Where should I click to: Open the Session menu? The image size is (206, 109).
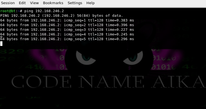pos(8,3)
